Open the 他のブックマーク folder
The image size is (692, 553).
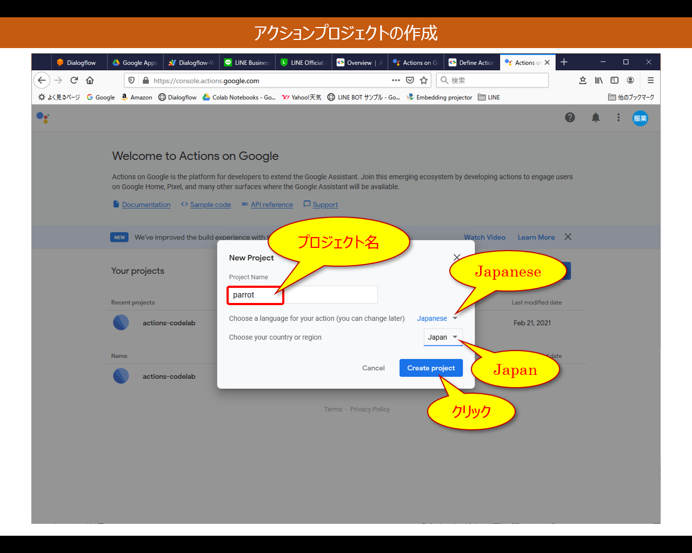[x=631, y=97]
